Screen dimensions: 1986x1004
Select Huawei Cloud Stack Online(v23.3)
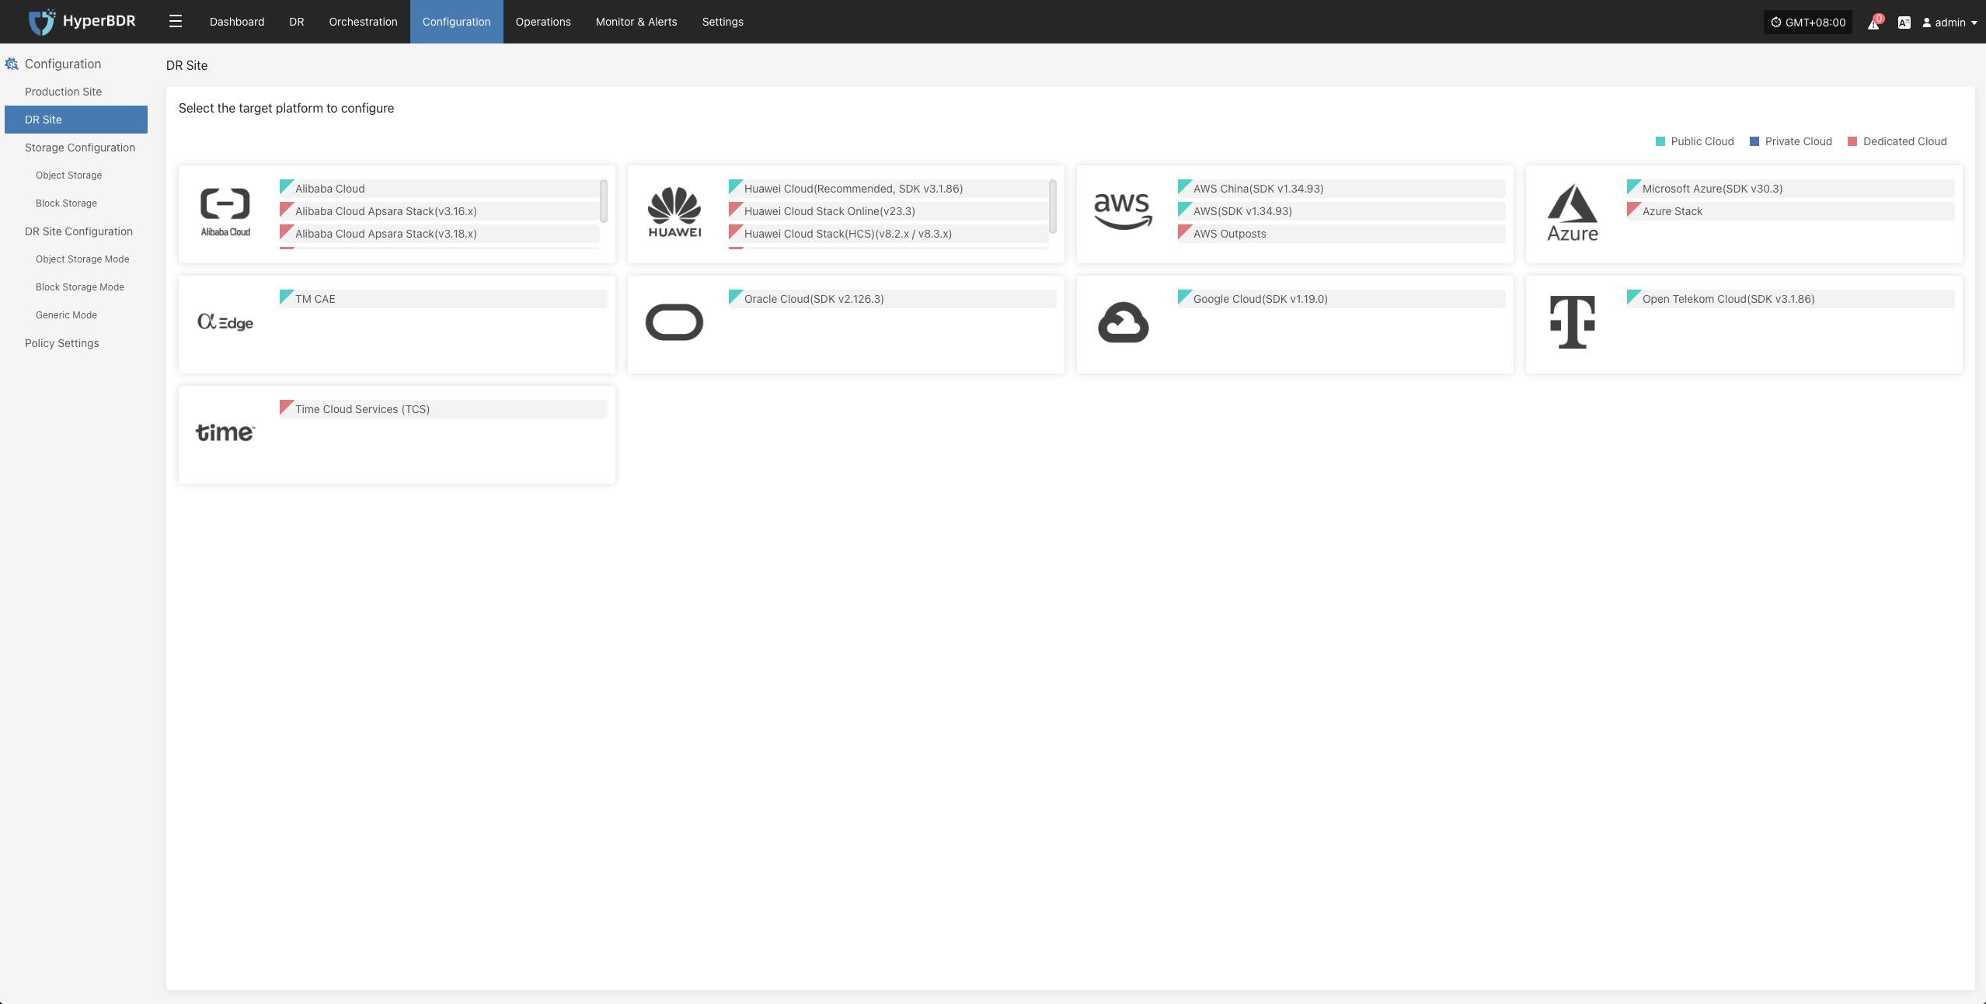coord(889,211)
